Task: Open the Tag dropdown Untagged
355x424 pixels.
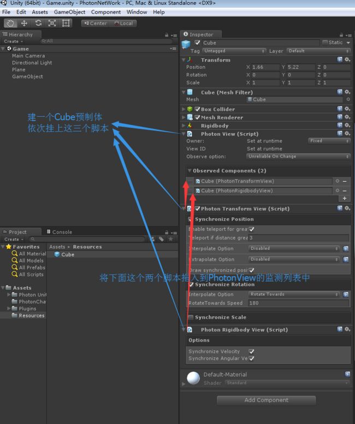Action: (234, 51)
